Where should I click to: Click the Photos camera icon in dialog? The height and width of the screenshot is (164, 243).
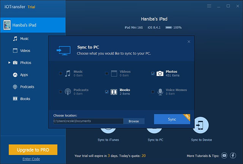coord(160,74)
